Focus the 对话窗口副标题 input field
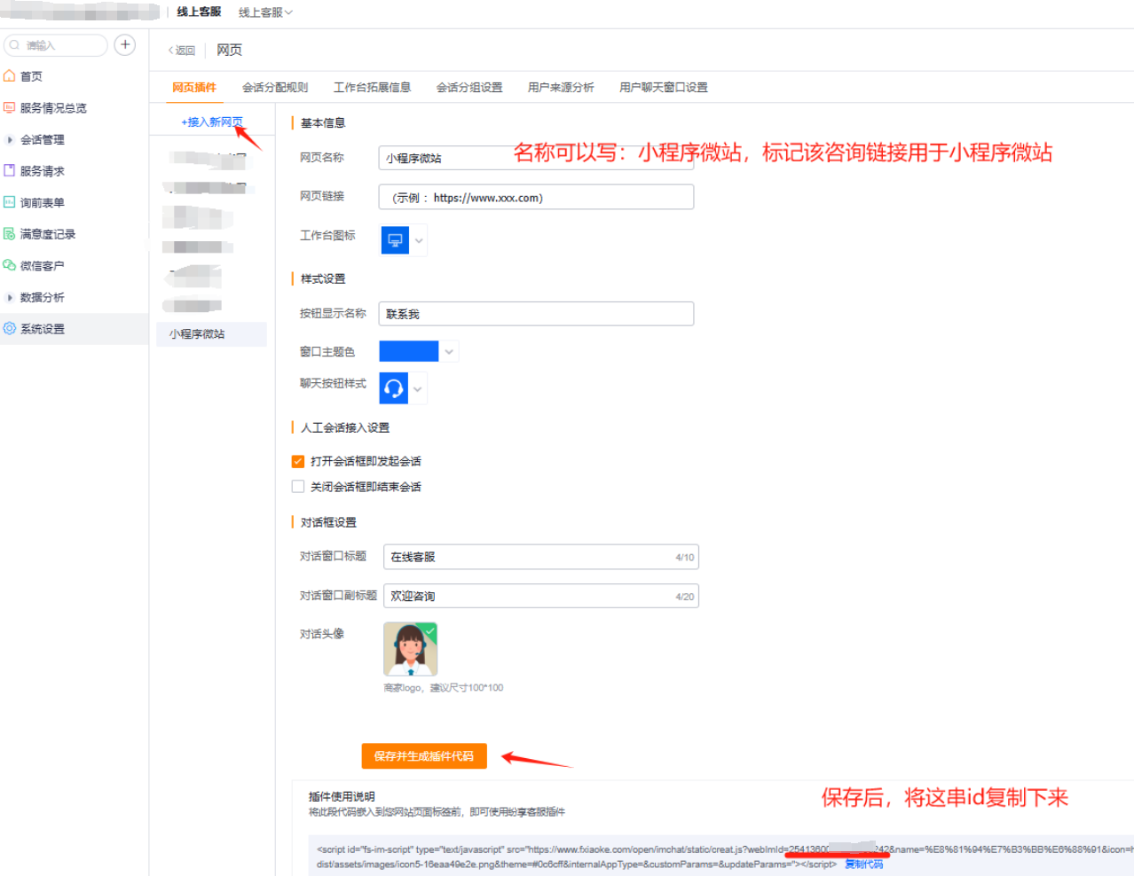This screenshot has width=1134, height=876. [x=541, y=596]
